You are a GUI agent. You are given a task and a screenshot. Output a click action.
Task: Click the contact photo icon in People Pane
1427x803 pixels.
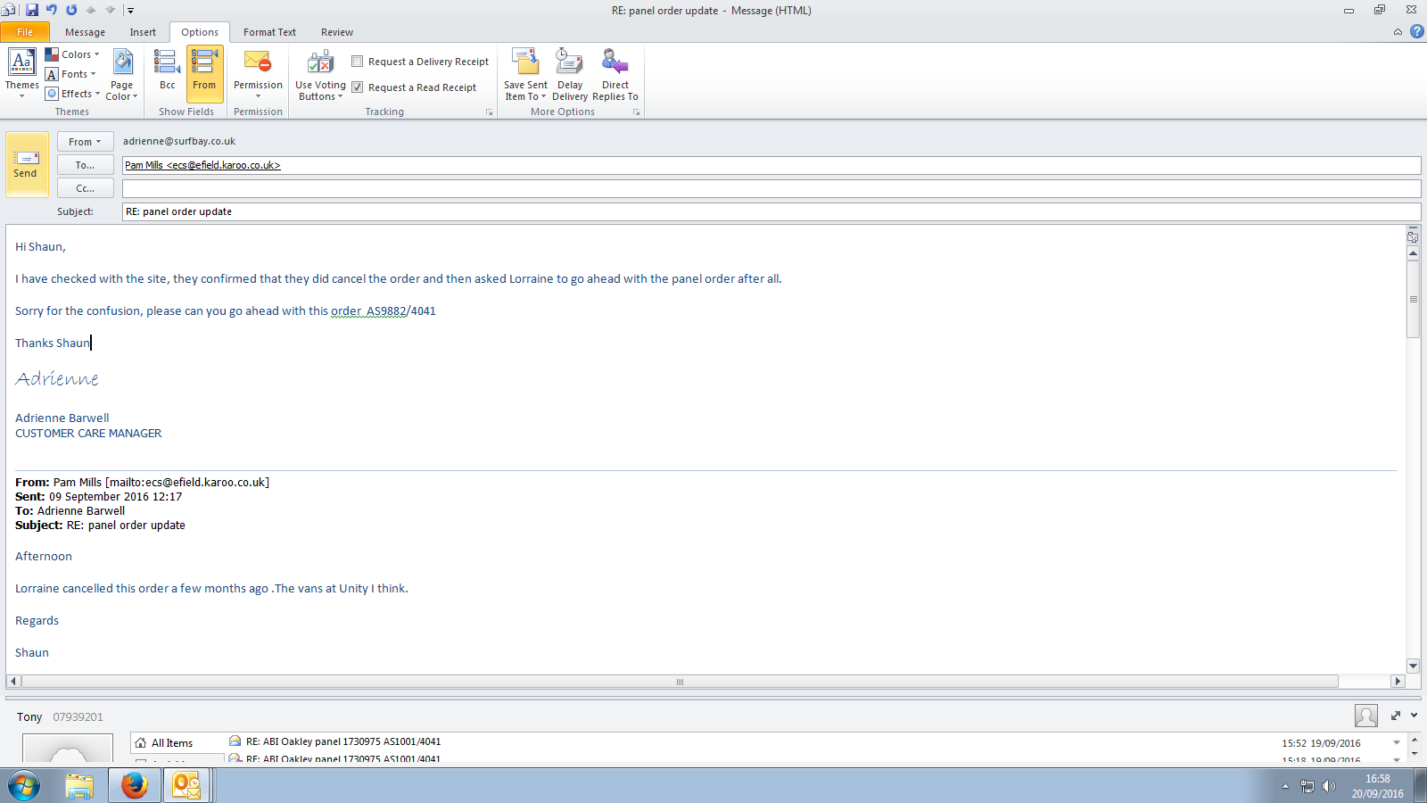1365,716
